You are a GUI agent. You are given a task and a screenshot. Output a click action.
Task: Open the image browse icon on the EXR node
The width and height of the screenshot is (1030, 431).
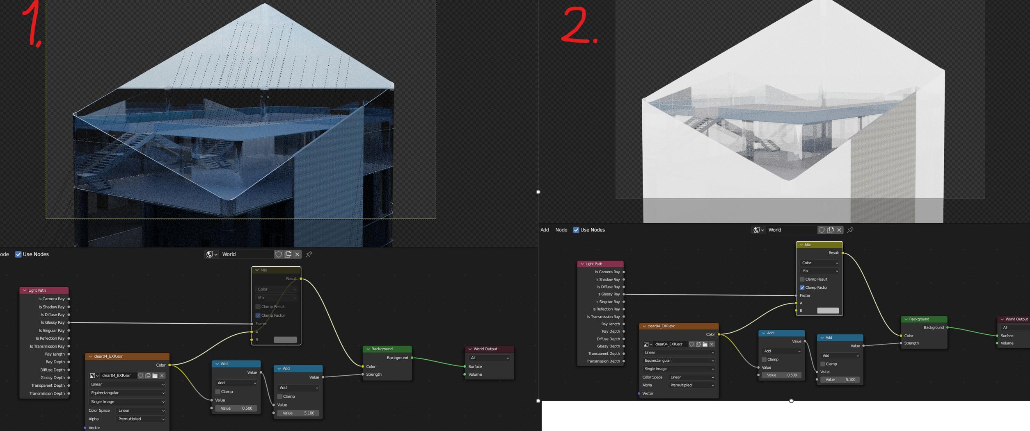pos(93,376)
